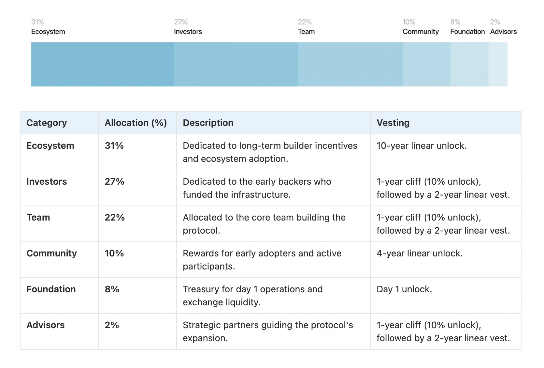Click the Community segment of the bar
The image size is (544, 368).
coord(426,64)
